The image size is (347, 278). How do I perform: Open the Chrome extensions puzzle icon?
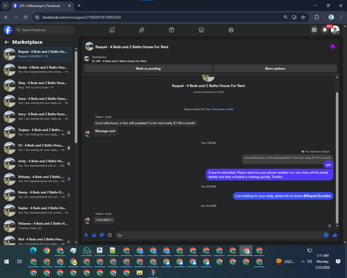316,17
